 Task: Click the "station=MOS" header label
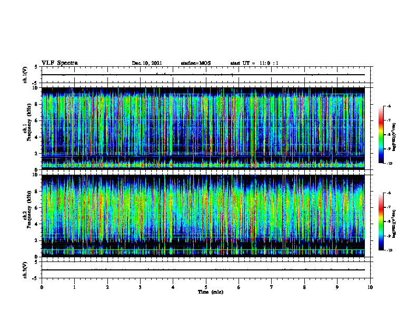pos(196,63)
